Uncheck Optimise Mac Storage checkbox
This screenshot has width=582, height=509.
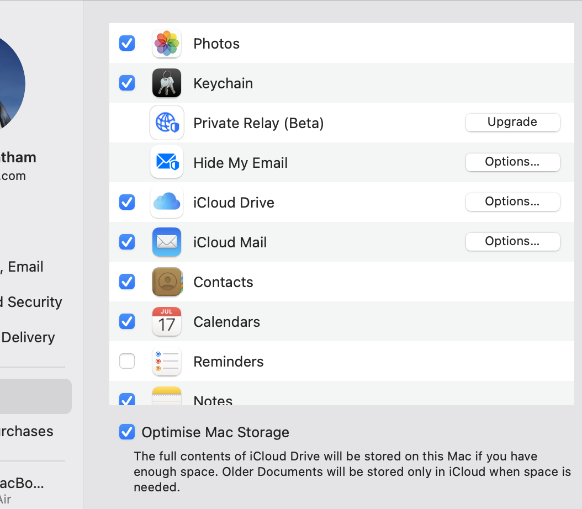point(127,432)
